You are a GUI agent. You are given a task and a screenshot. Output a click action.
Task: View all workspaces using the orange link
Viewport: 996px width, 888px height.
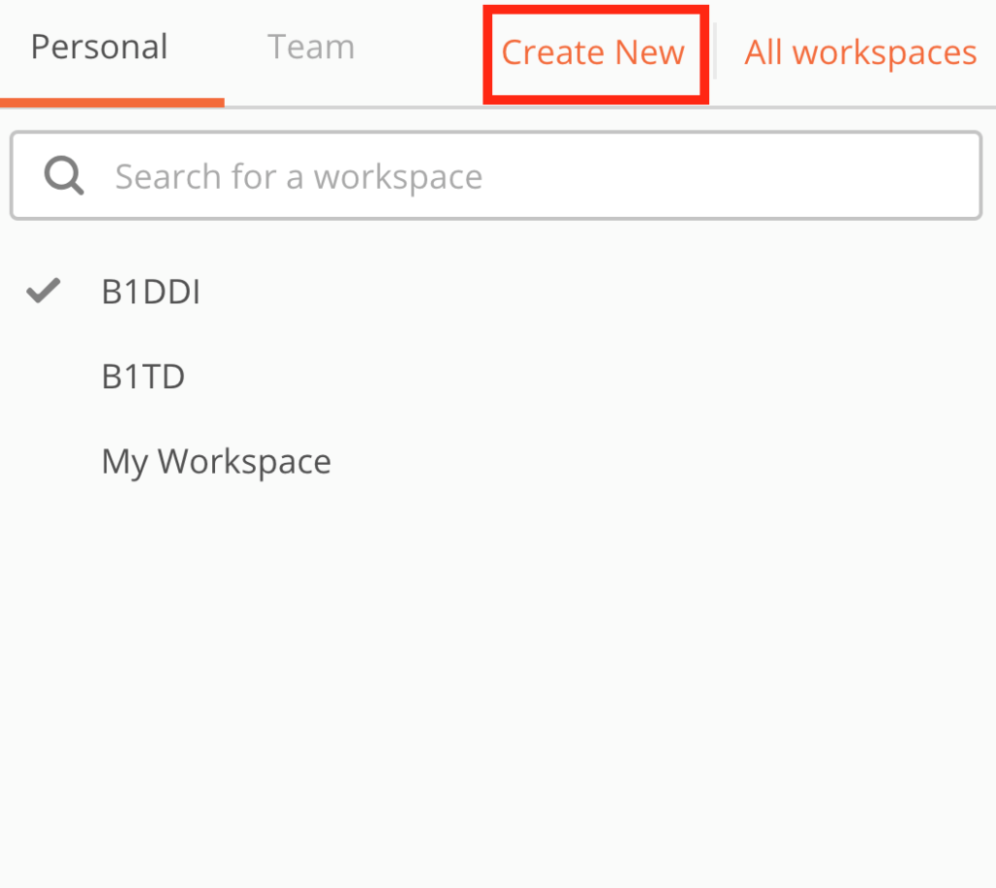click(x=860, y=53)
